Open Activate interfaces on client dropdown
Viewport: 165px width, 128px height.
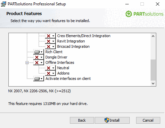click(x=39, y=79)
